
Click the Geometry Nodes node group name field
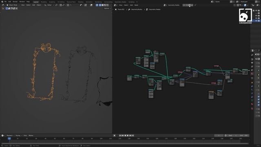[174, 5]
